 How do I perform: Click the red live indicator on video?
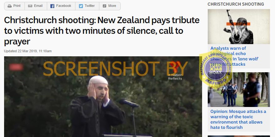[x=16, y=67]
